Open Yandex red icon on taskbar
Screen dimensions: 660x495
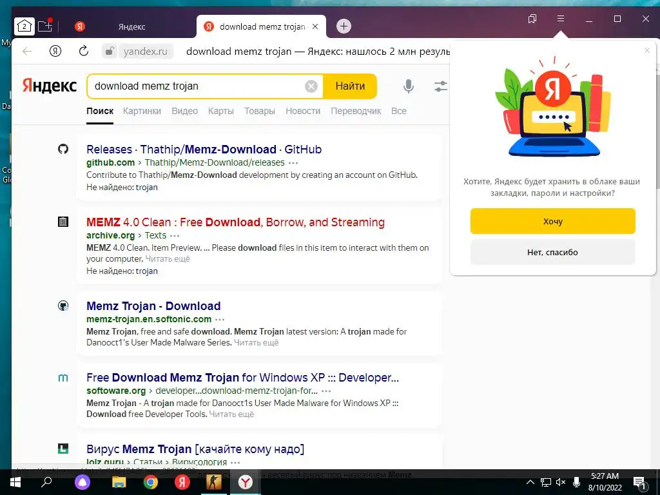click(x=182, y=482)
